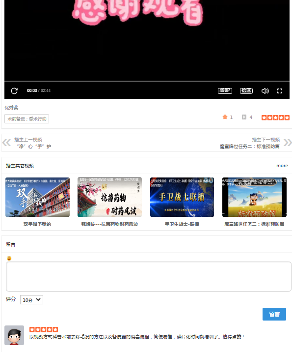Click the gray play count icon
Image resolution: width=292 pixels, height=352 pixels.
tap(244, 117)
